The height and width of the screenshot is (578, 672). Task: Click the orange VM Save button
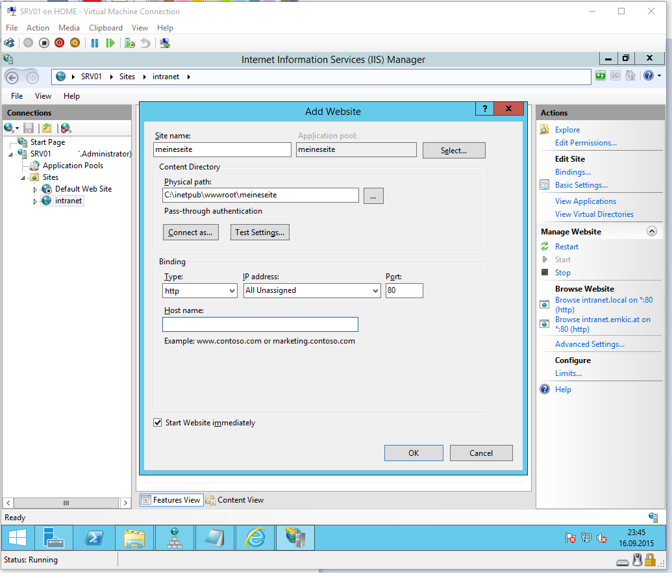pos(75,43)
